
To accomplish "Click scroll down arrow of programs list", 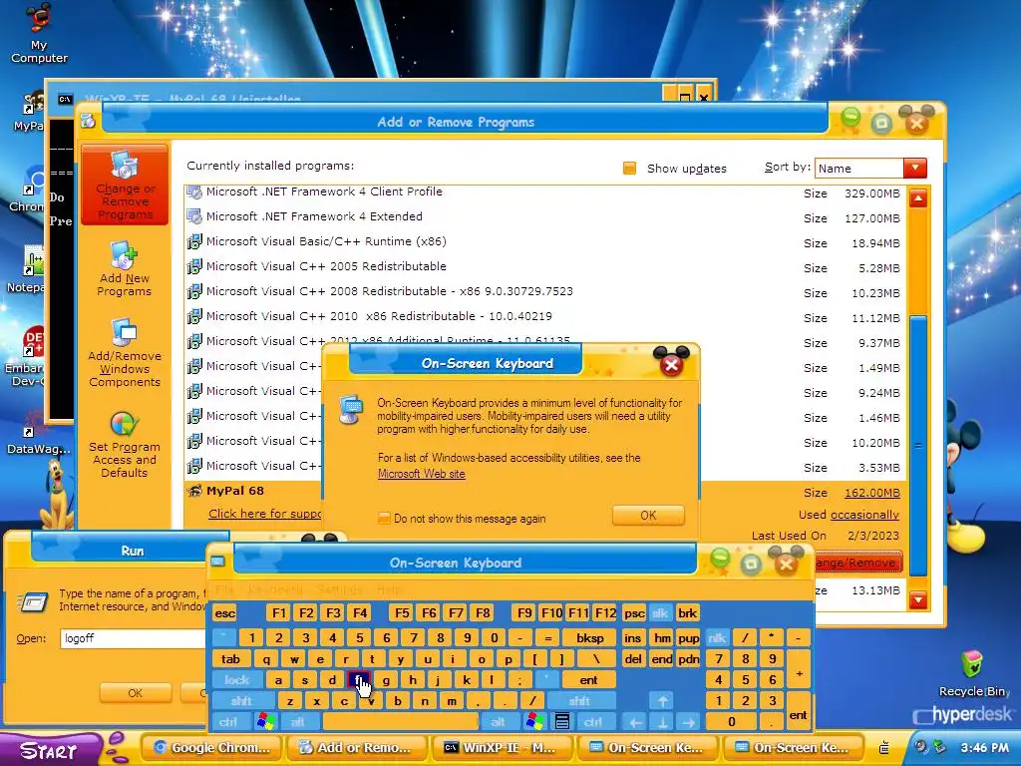I will click(918, 598).
